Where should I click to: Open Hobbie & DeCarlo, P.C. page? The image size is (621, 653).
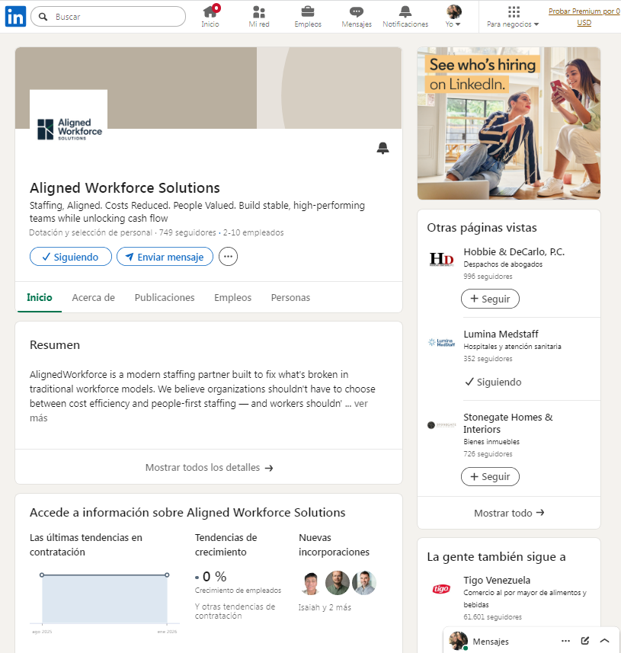514,251
